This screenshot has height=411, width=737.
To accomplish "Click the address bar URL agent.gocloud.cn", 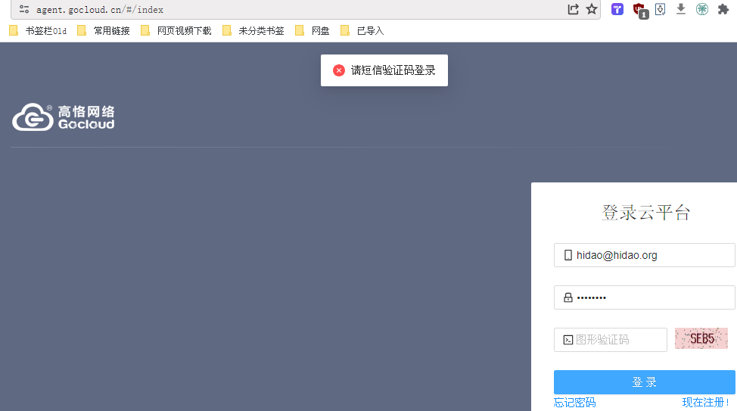I will click(100, 9).
